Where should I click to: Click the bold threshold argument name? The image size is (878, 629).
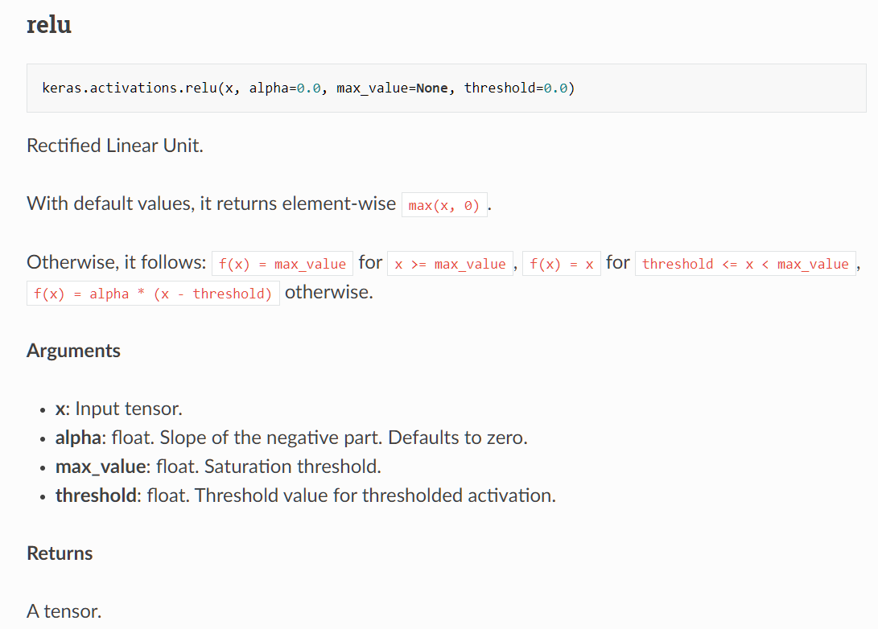click(x=96, y=495)
